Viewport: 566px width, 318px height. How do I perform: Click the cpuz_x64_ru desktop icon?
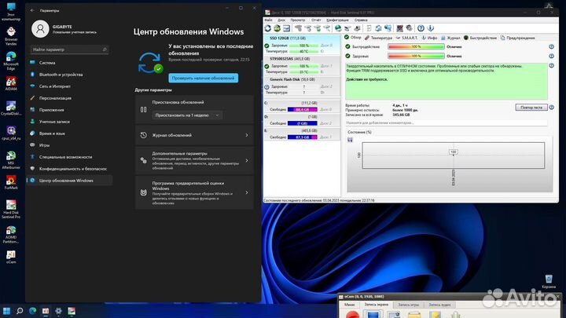[x=11, y=133]
